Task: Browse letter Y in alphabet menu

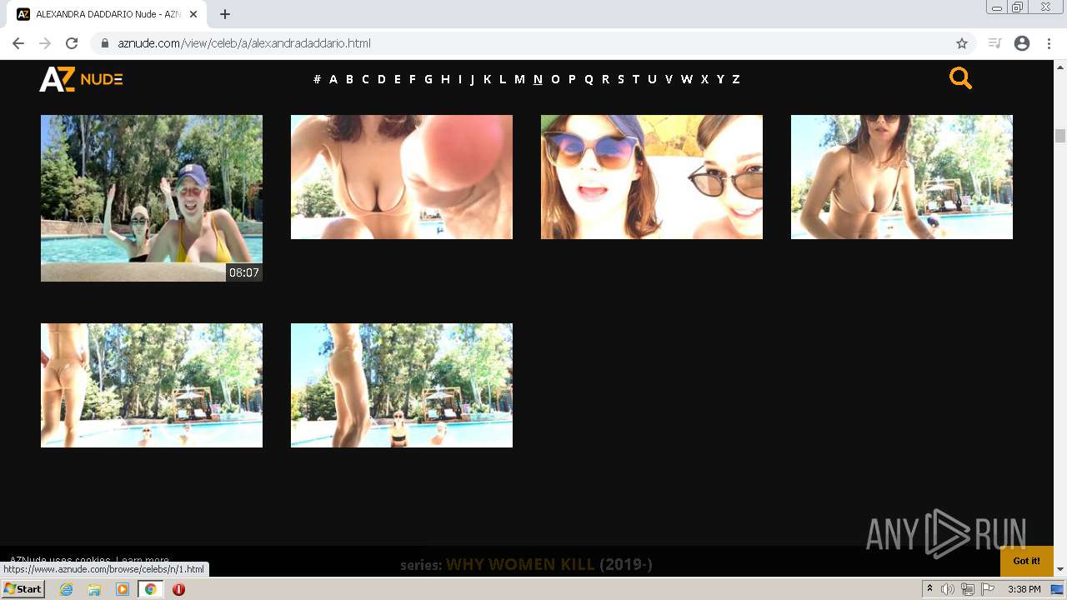Action: (x=720, y=79)
